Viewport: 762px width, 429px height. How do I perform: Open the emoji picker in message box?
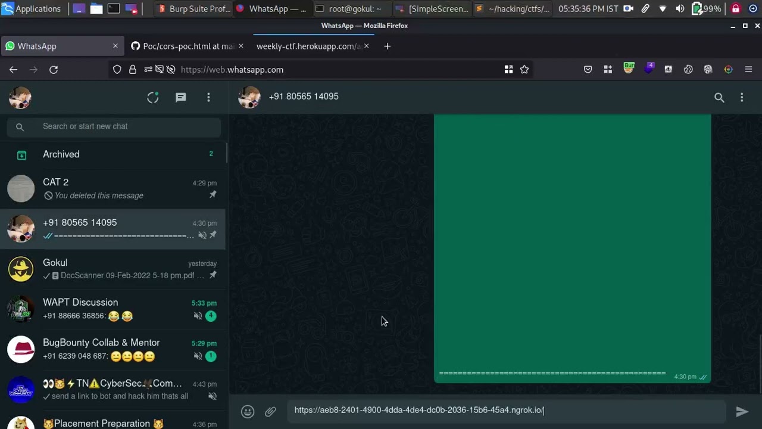coord(248,411)
